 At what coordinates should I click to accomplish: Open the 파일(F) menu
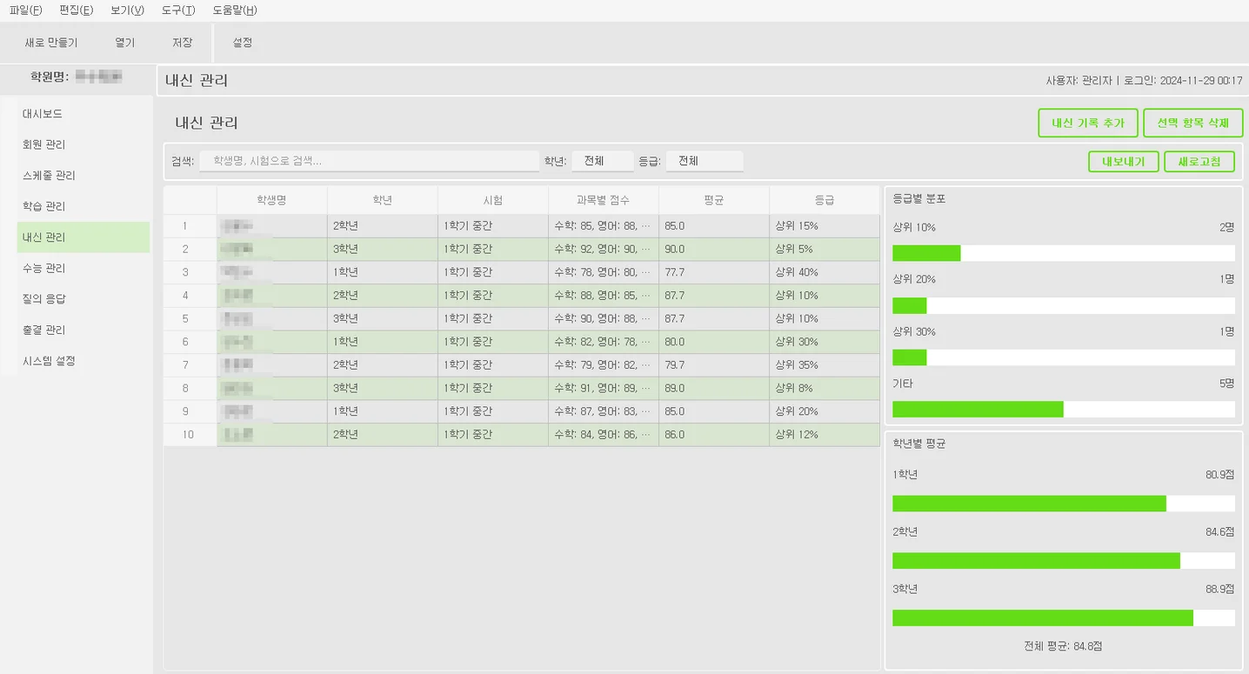25,10
